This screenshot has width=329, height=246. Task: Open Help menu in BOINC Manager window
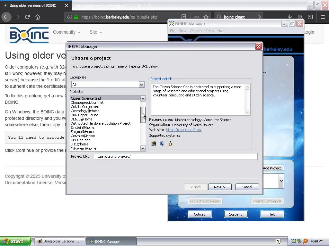tap(221, 31)
